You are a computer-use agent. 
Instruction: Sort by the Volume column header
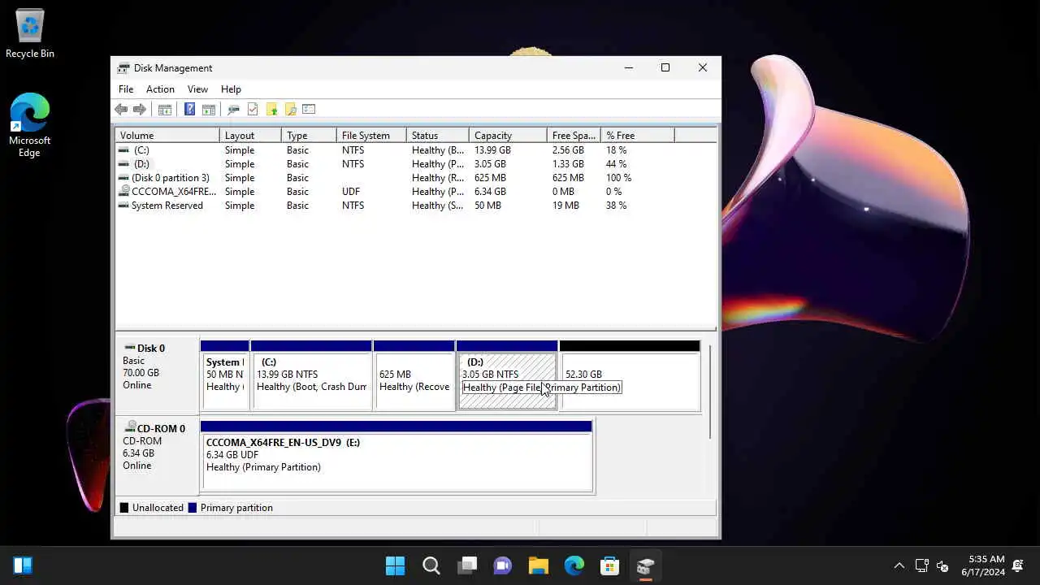tap(167, 136)
